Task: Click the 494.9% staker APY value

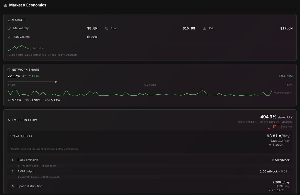Action: tap(268, 117)
